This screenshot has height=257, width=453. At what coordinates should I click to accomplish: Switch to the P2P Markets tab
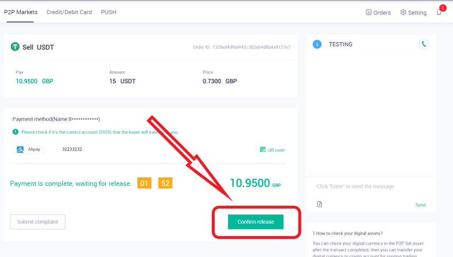(21, 12)
